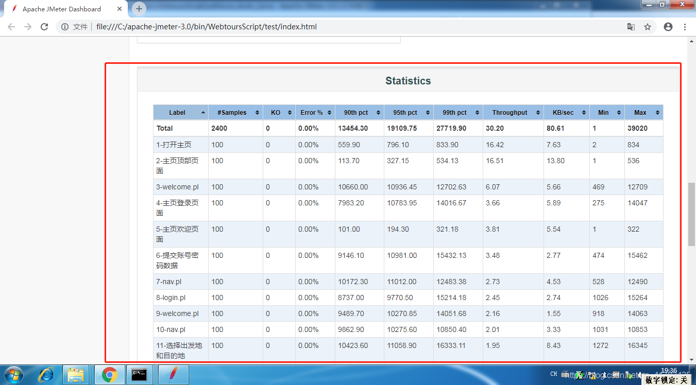Select the '7-nav.pl' row label

[x=168, y=282]
